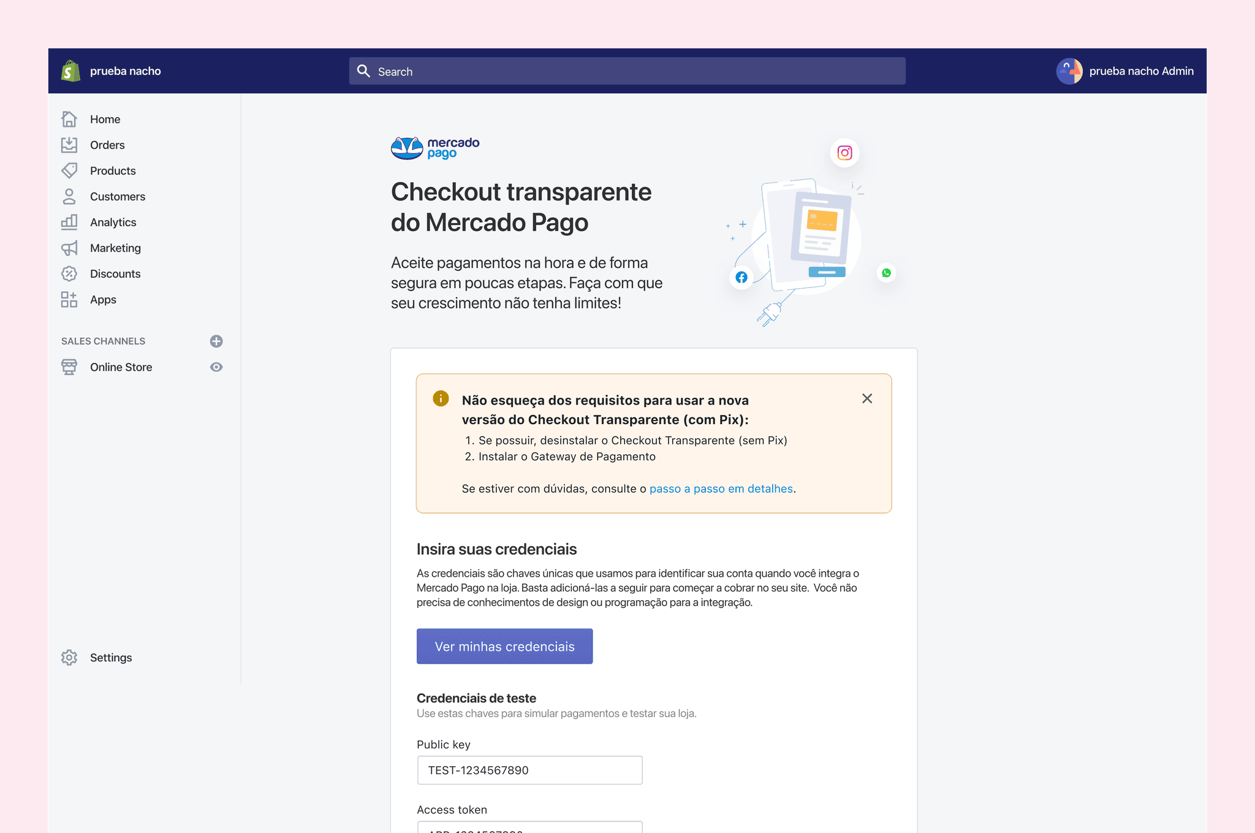Click the Online Store storefront icon
This screenshot has width=1255, height=833.
(x=69, y=367)
